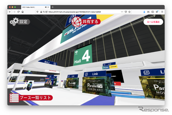
Task: Bookmark this page with star icon
Action: point(130,12)
